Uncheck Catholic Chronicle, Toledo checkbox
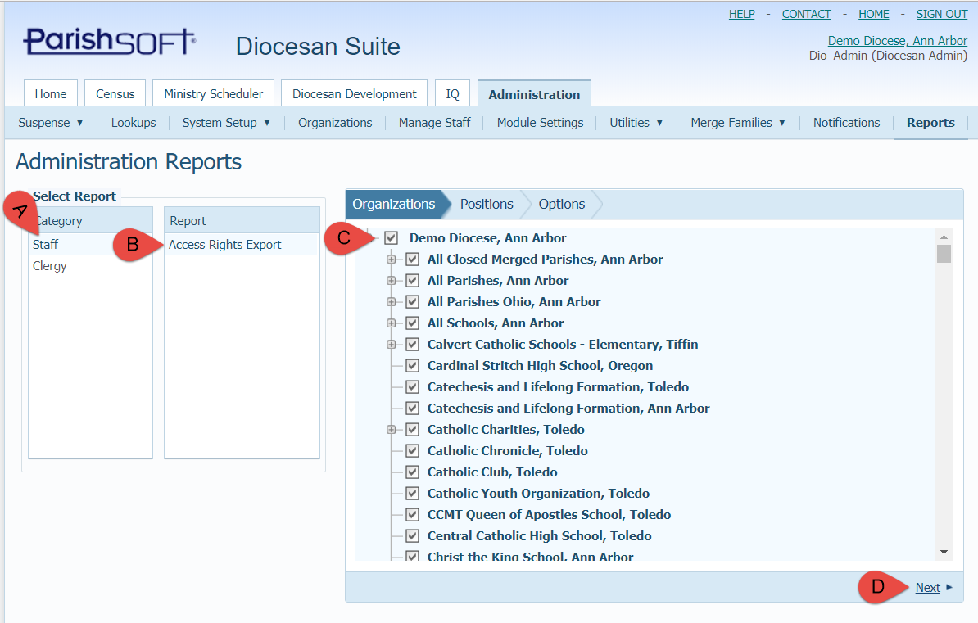This screenshot has height=623, width=978. pos(412,450)
